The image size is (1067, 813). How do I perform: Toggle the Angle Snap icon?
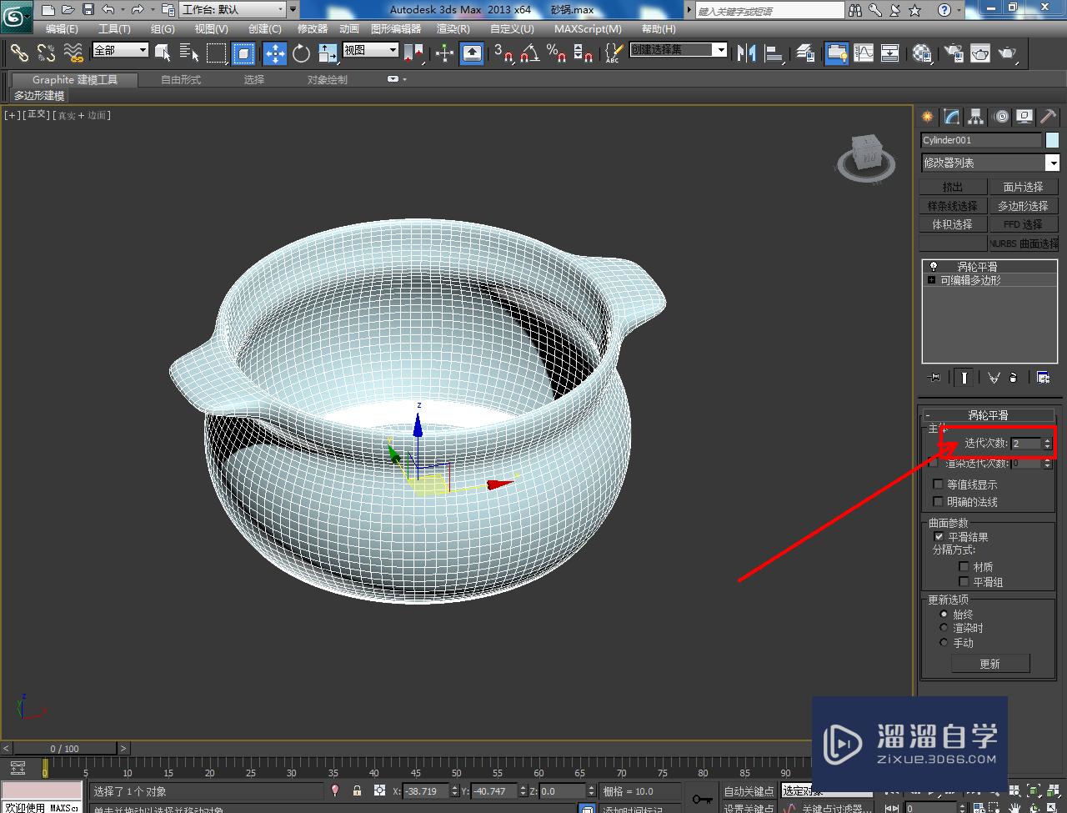coord(529,53)
